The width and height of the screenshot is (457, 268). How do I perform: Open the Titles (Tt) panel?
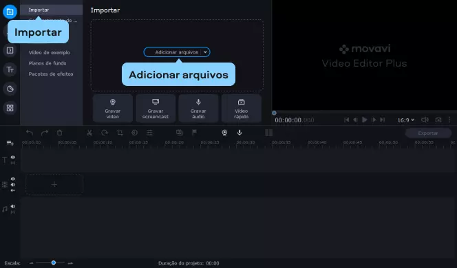(x=10, y=69)
